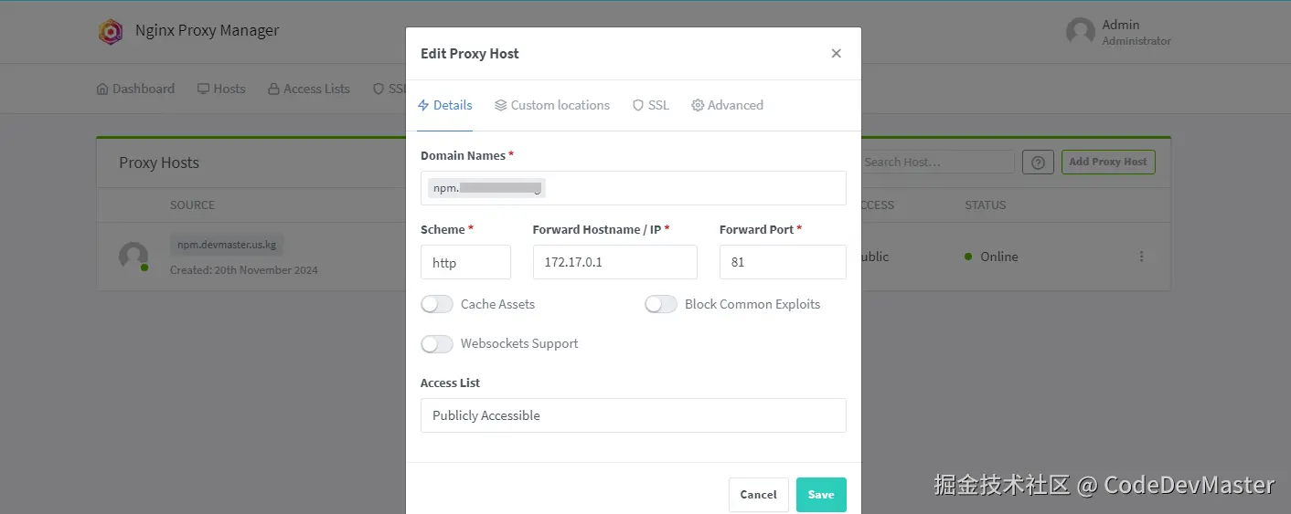Screen dimensions: 1291x514
Task: Click the Forward Hostname / IP field
Action: tap(614, 262)
